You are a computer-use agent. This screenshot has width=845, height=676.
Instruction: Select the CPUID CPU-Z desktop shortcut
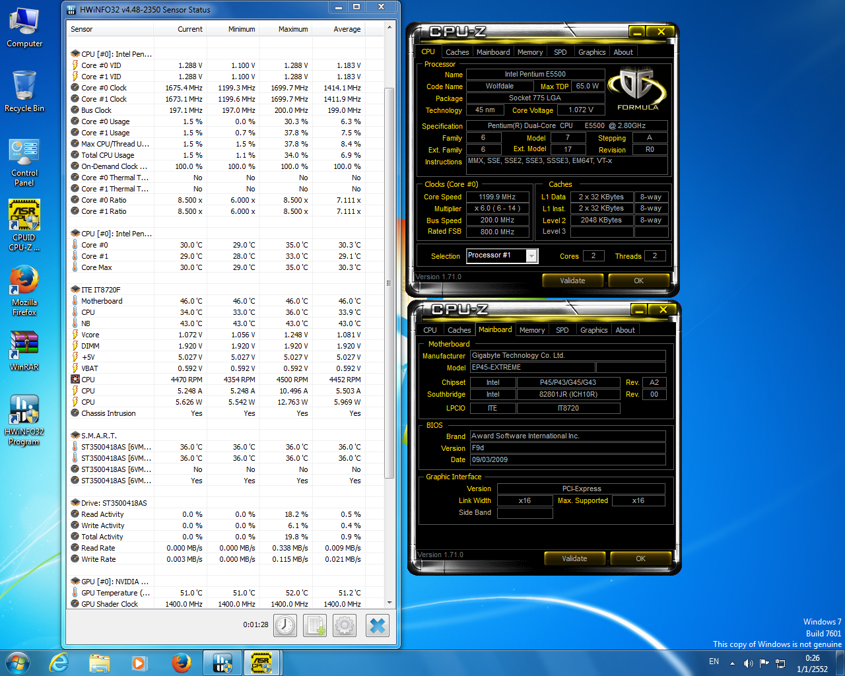[24, 225]
